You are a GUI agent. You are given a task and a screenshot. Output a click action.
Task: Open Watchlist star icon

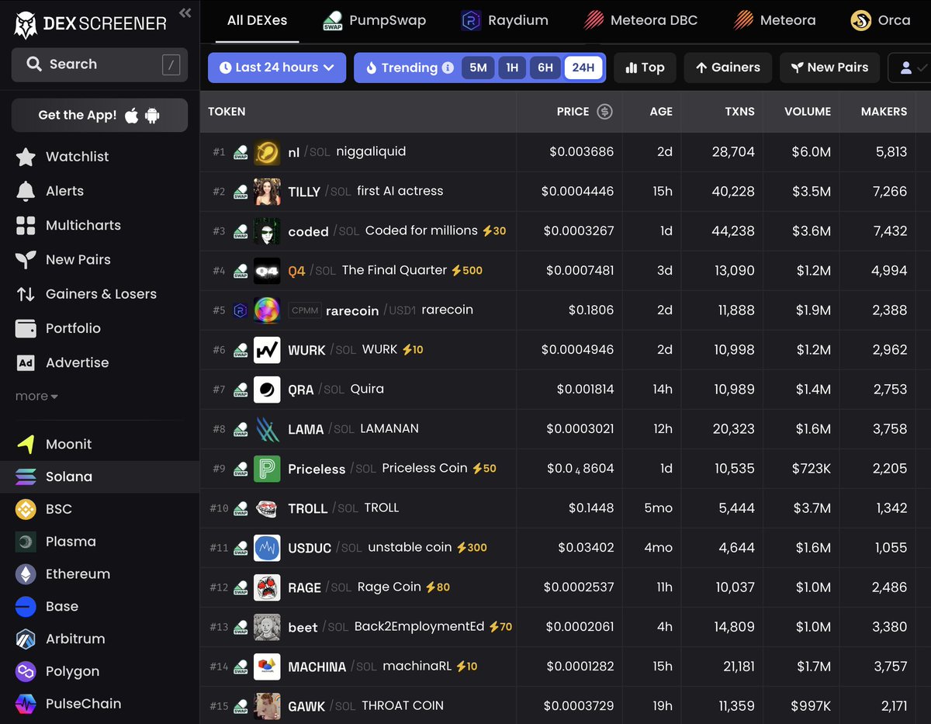coord(26,157)
